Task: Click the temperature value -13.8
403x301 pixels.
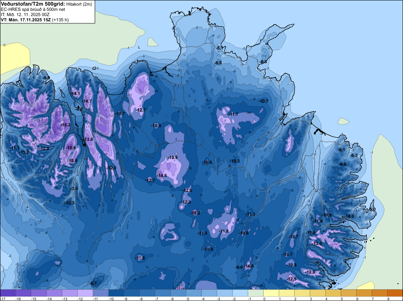Action: click(88, 139)
